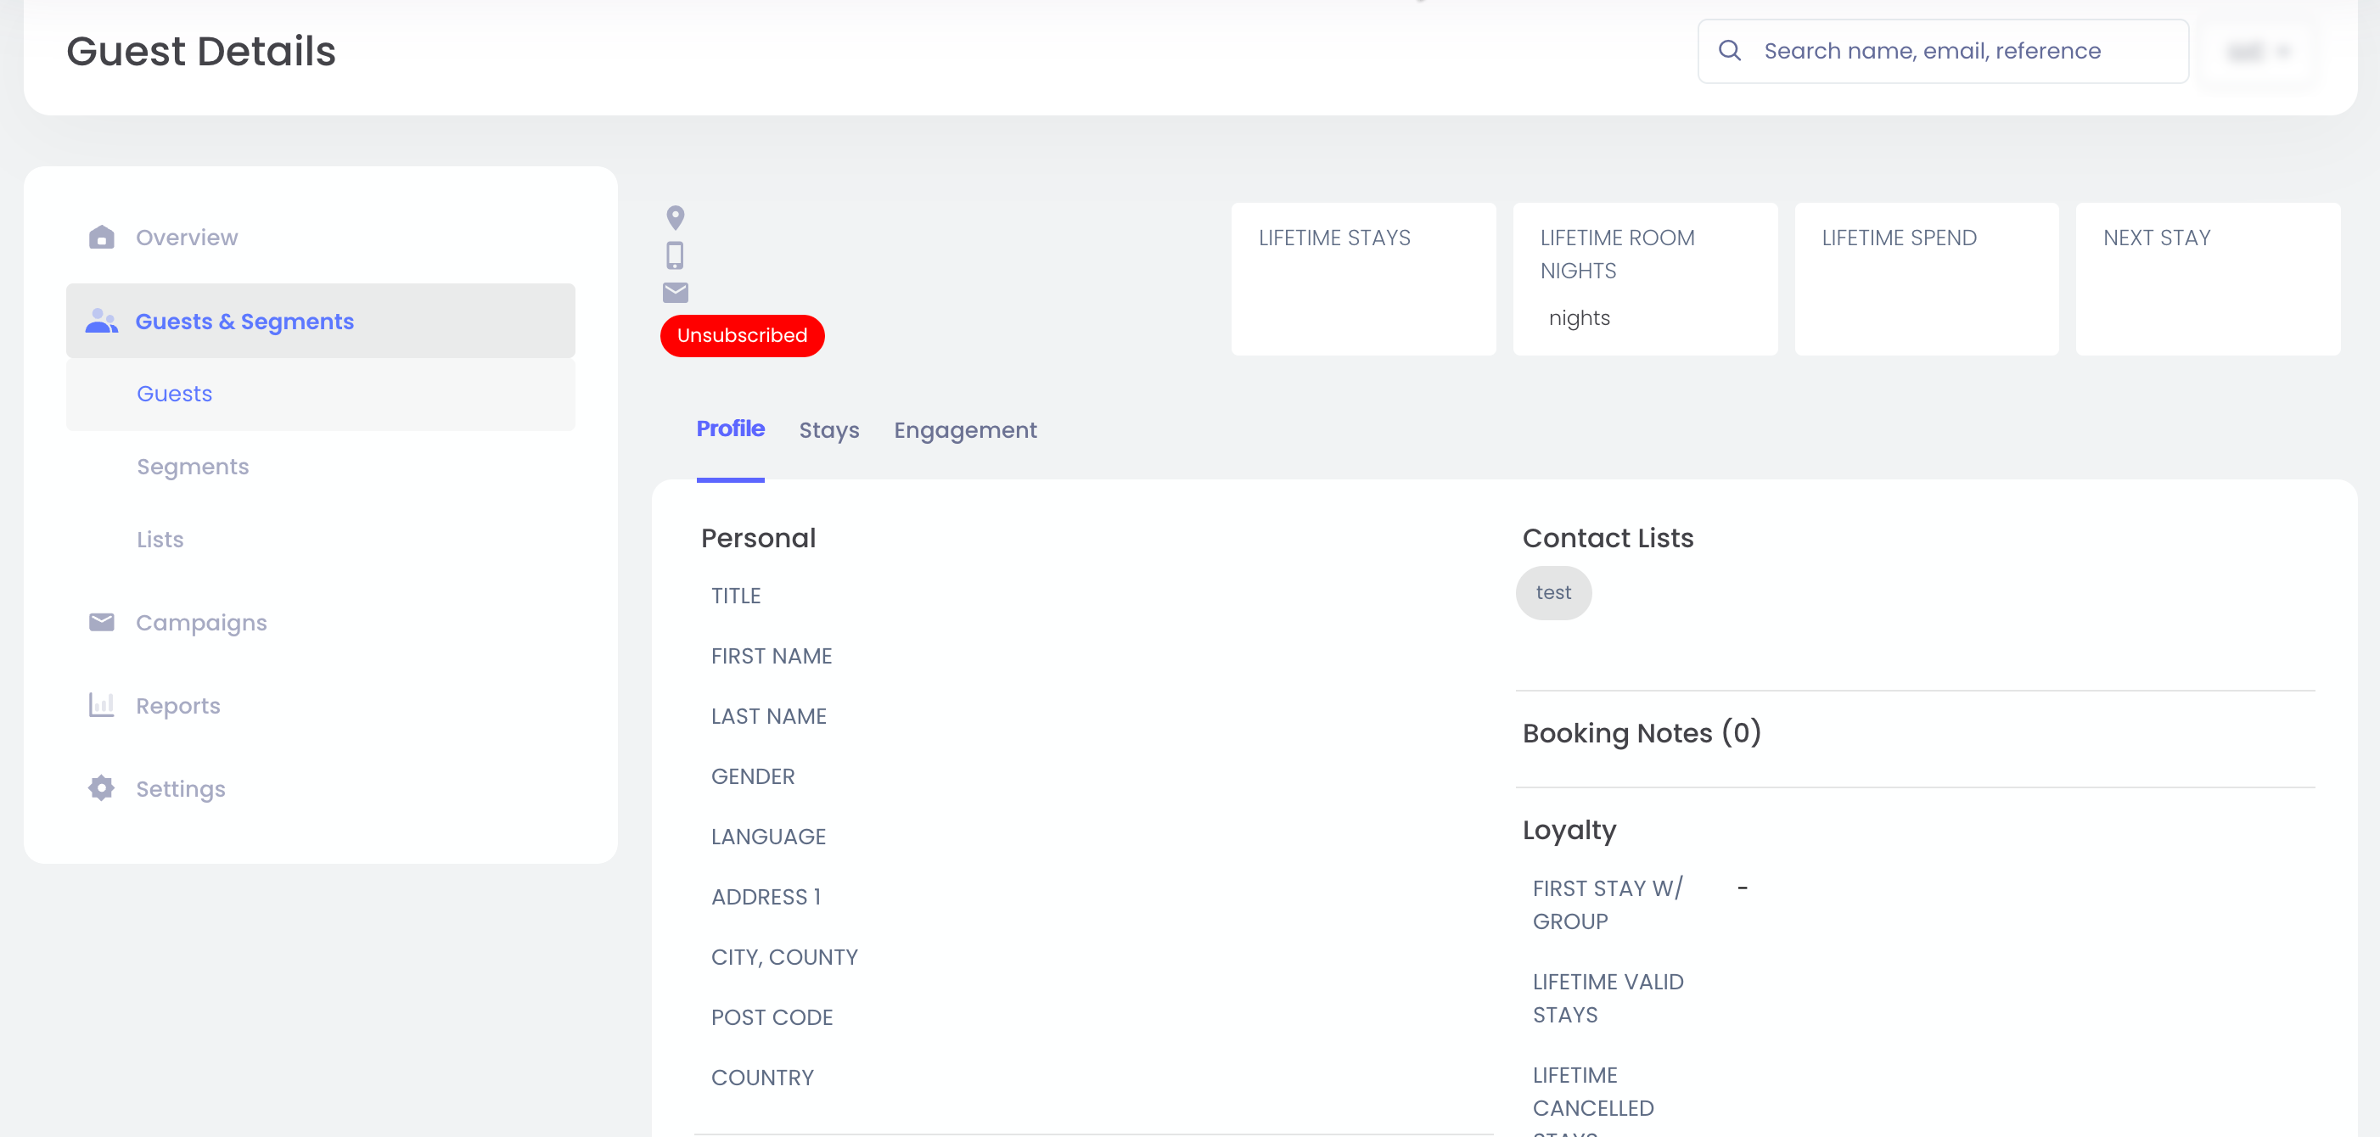Screen dimensions: 2380x1137
Task: Focus the search name, email, reference field
Action: pyautogui.click(x=1959, y=51)
